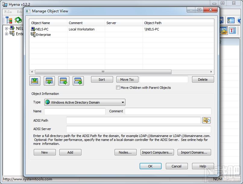Click the Comment column header

point(86,23)
